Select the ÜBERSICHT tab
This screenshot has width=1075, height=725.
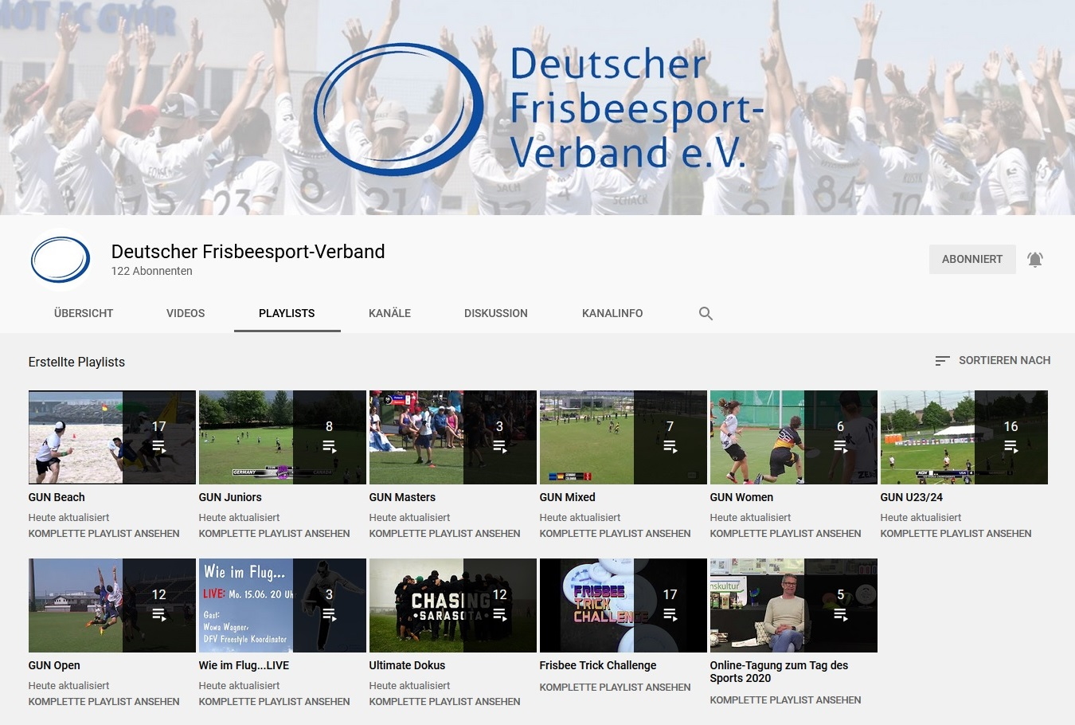(84, 313)
